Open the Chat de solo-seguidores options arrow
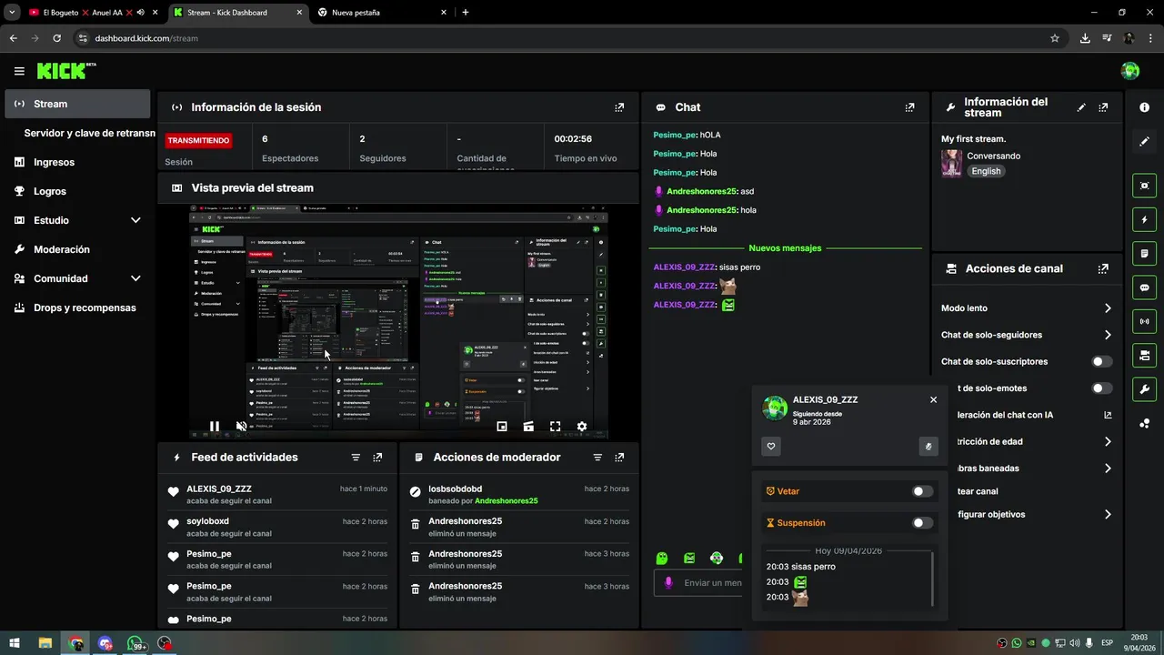Screen dimensions: 1164x655 point(1108,335)
